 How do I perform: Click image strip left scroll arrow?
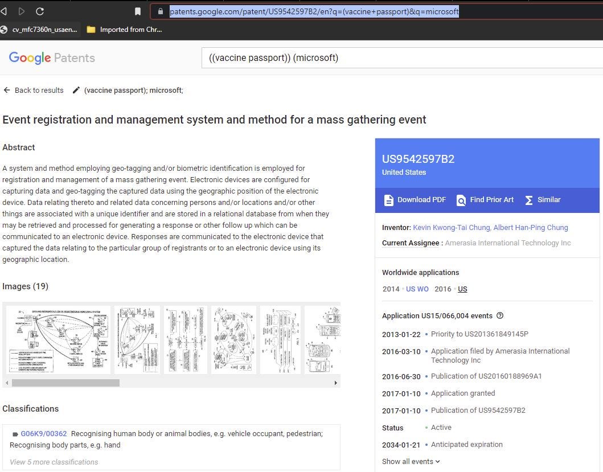6,383
